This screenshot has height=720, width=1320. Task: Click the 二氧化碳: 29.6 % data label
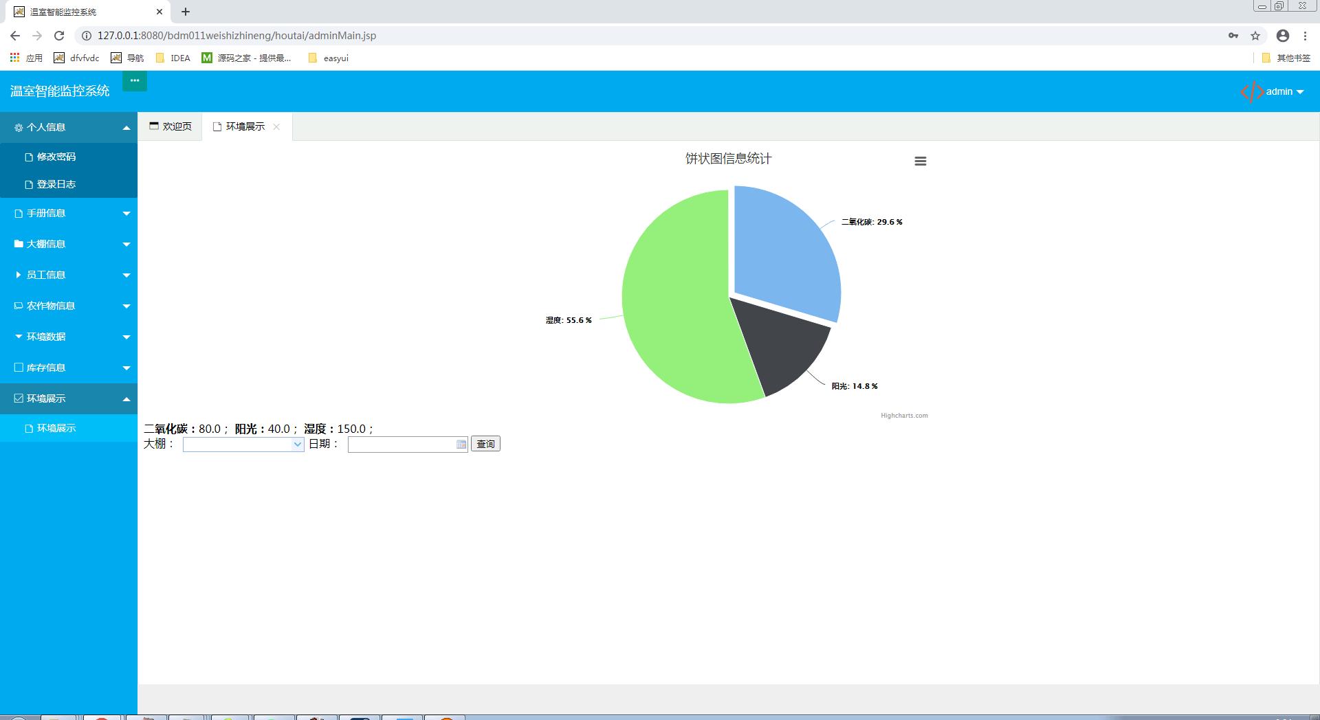coord(872,222)
